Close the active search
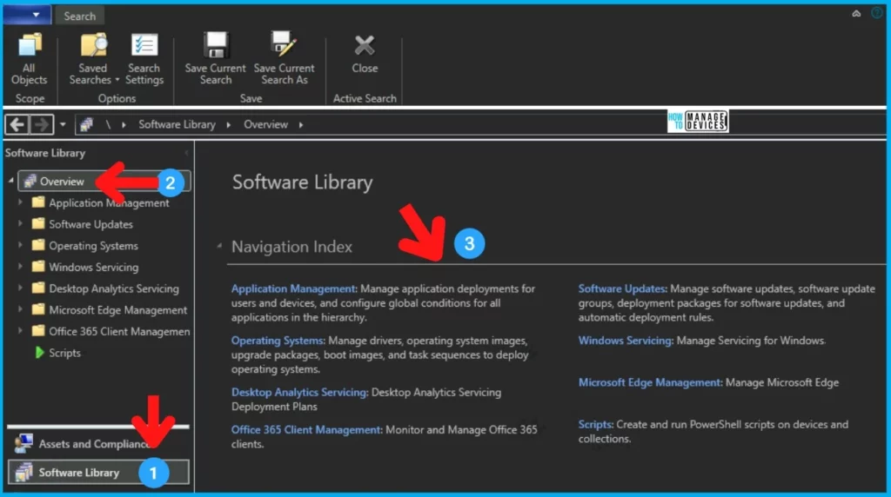The width and height of the screenshot is (891, 497). 365,54
